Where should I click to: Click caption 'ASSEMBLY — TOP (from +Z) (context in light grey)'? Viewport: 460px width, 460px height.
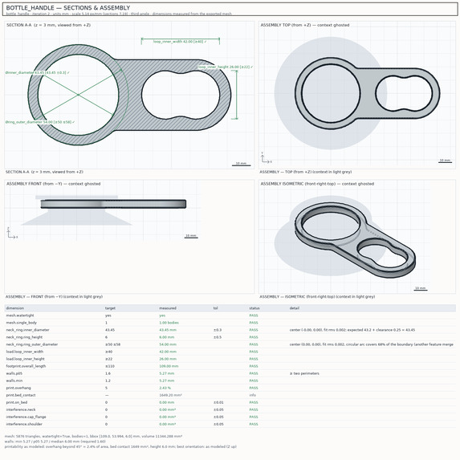[x=305, y=172]
